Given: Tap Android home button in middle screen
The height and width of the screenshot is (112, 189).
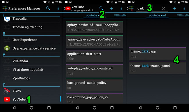Looking at the screenshot, I should [x=94, y=108].
